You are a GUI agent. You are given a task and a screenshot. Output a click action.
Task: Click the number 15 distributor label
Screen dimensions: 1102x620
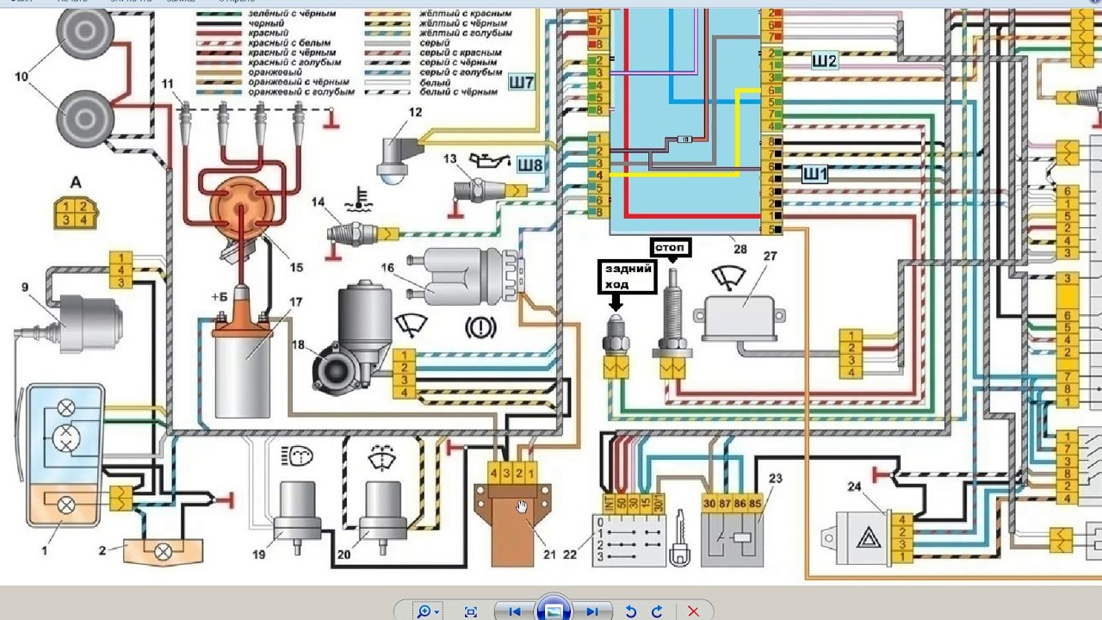tap(295, 267)
